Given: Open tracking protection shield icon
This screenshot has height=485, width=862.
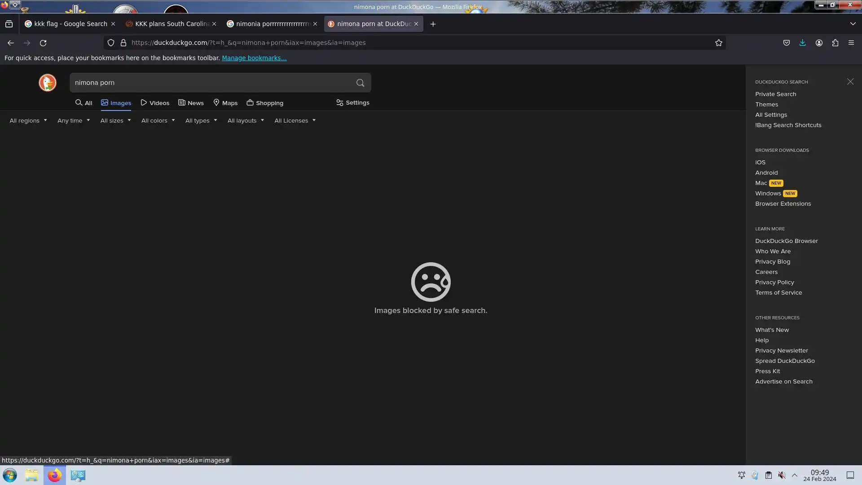Looking at the screenshot, I should click(x=110, y=43).
